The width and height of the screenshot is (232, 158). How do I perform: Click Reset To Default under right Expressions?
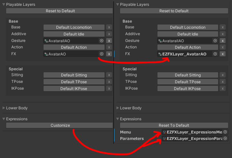point(174,125)
